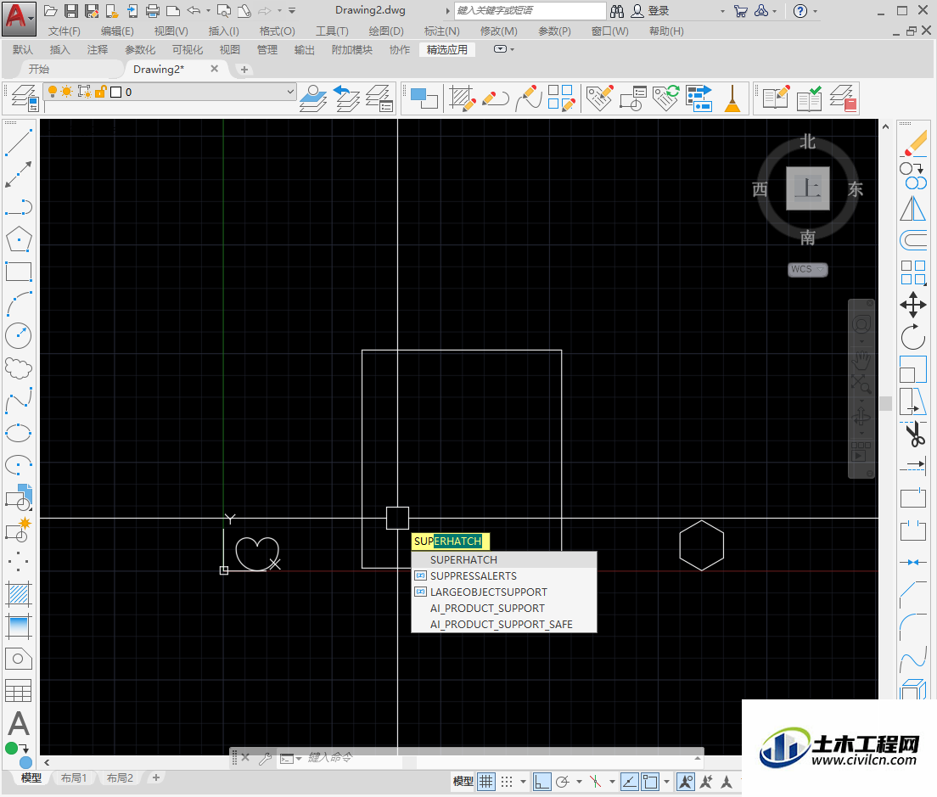Select the Move tool with four arrows
Image resolution: width=937 pixels, height=797 pixels.
coord(913,305)
